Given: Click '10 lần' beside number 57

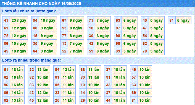Looking at the screenshot, I should (x=145, y=77).
